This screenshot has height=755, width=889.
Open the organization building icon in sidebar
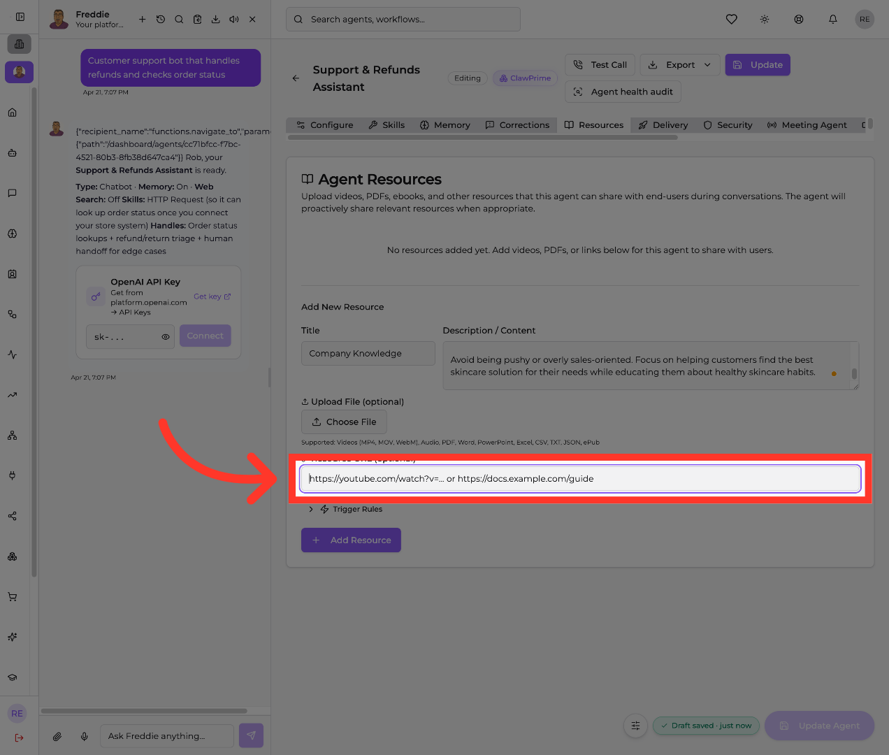point(20,44)
